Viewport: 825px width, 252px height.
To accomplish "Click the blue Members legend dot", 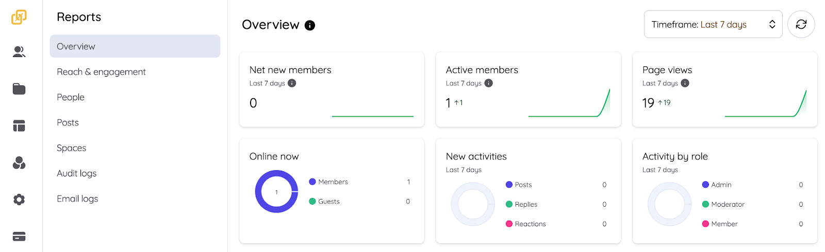I will point(312,182).
